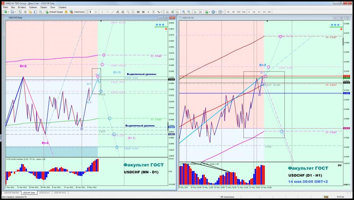The image size is (354, 200).
Task: Open the Окно menu
Action: click(x=53, y=7)
